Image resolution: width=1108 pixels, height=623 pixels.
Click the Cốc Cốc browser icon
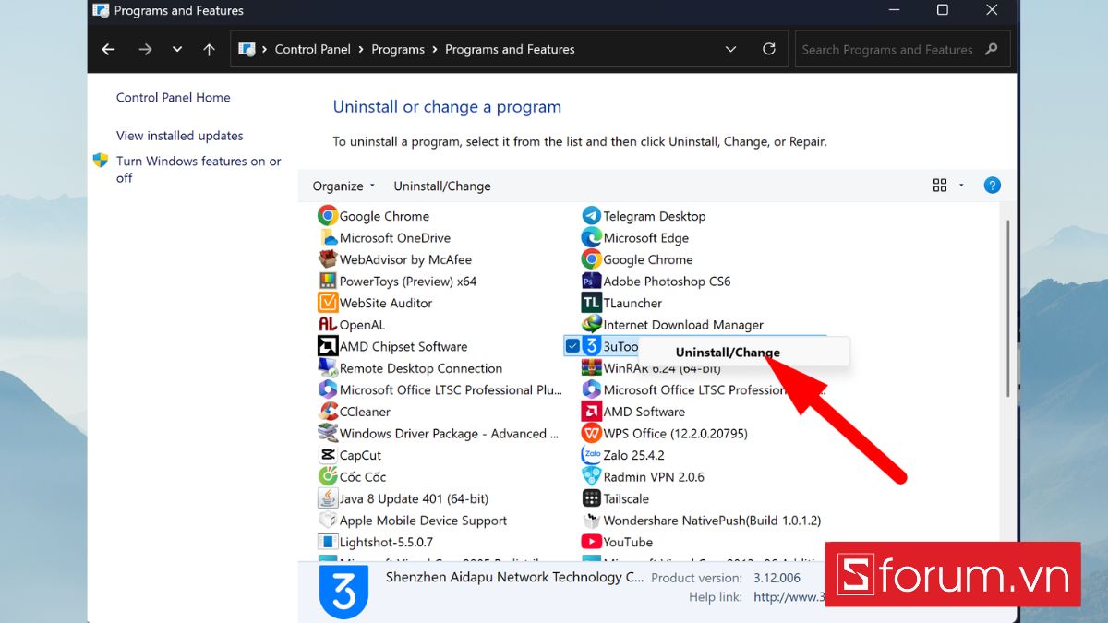(x=327, y=476)
